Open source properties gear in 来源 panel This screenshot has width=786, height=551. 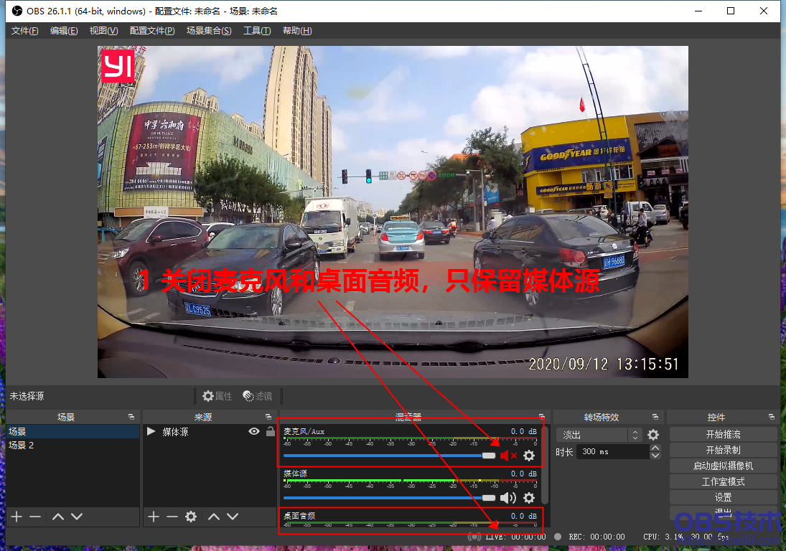click(x=191, y=517)
